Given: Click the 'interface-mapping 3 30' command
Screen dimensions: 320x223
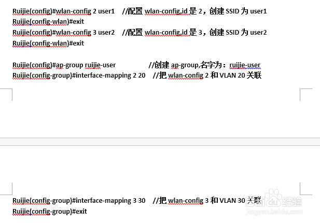Looking at the screenshot, I should (x=110, y=201).
